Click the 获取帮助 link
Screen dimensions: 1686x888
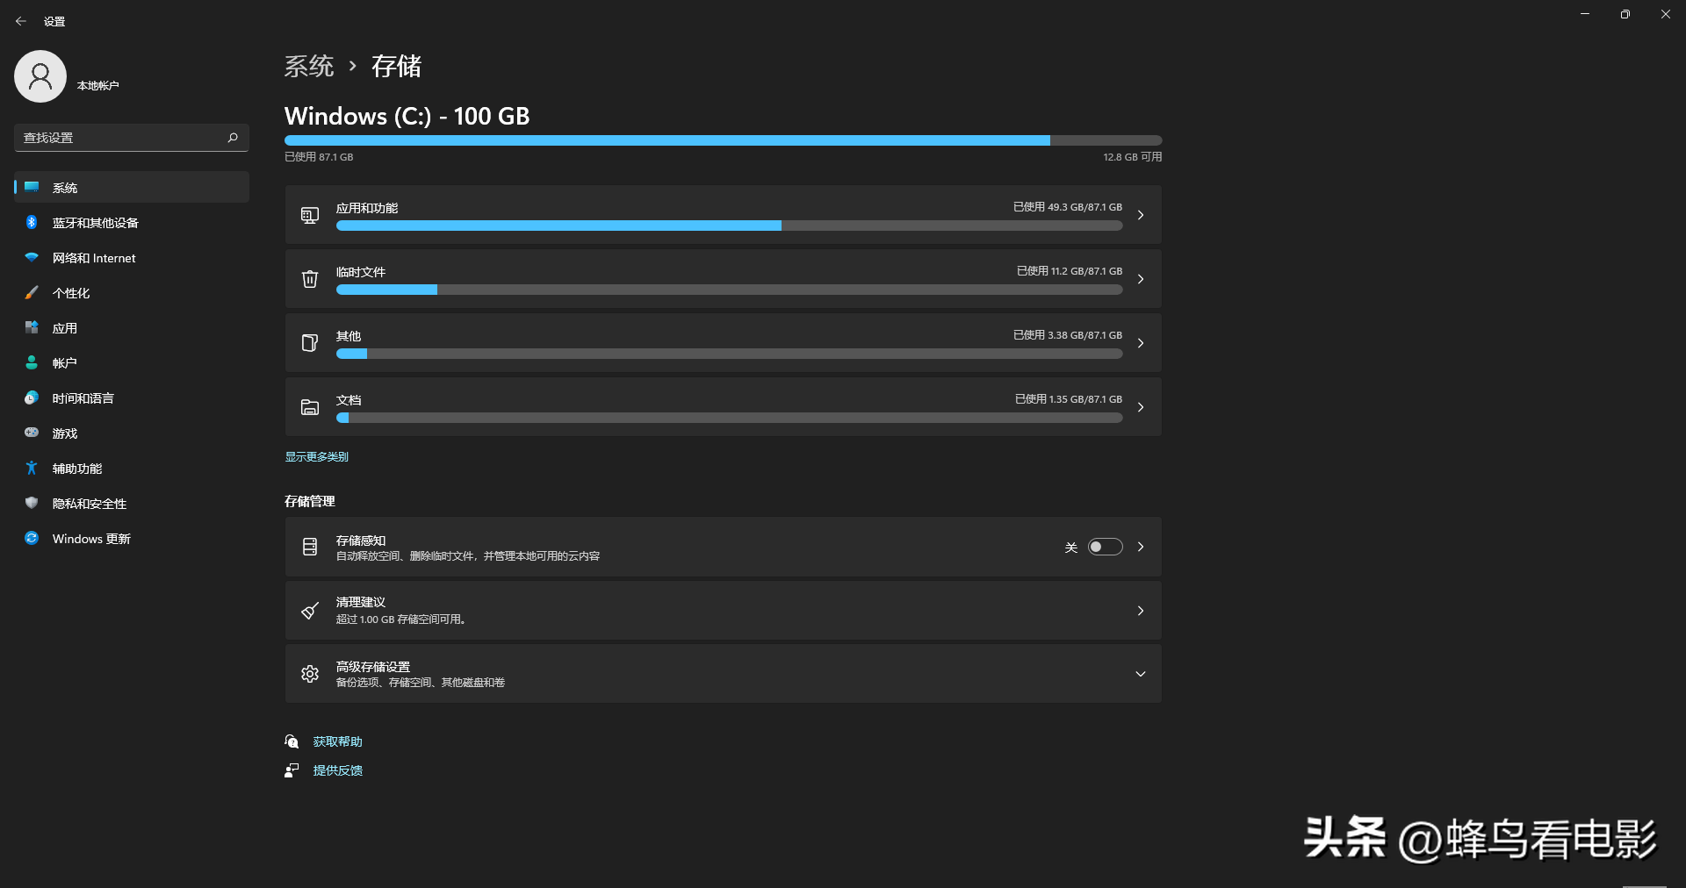(337, 741)
